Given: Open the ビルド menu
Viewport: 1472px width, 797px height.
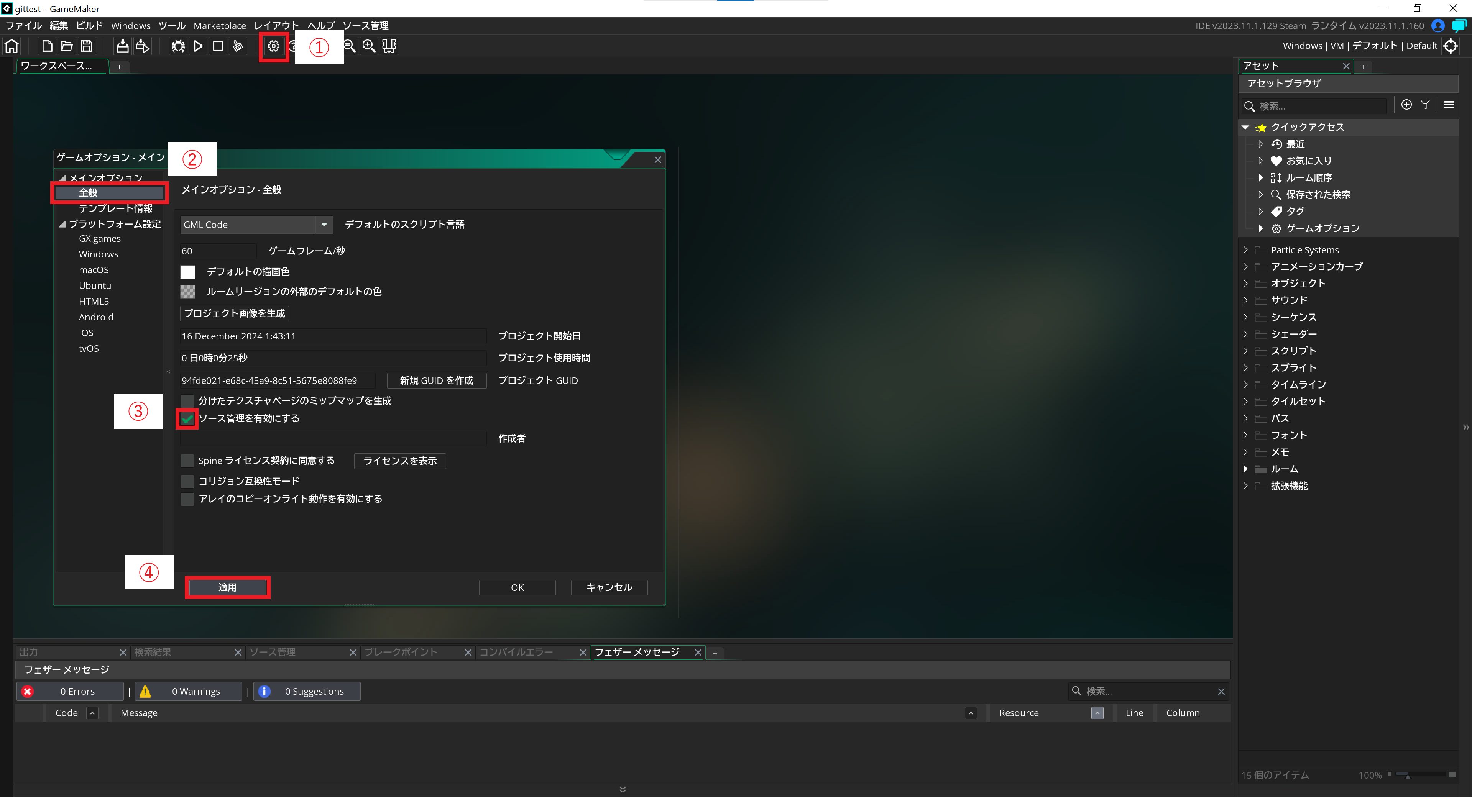Looking at the screenshot, I should [89, 26].
